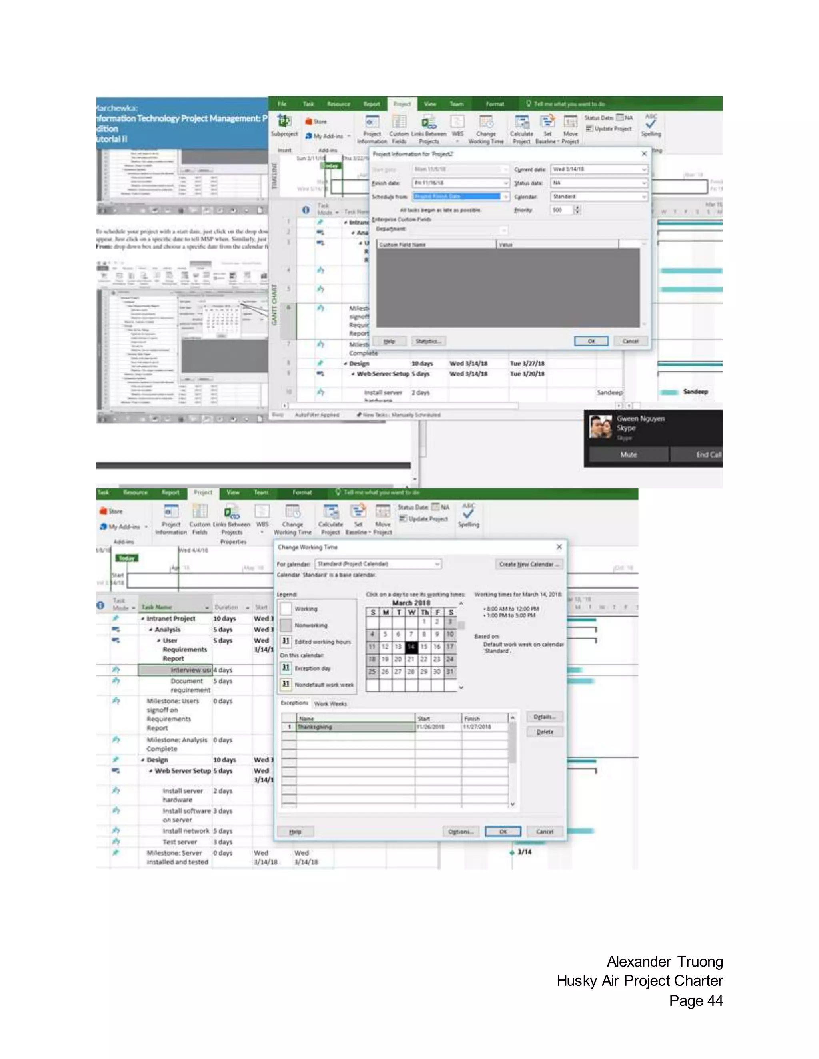Collapse the Analysis summary task
The height and width of the screenshot is (1059, 819).
click(x=151, y=629)
